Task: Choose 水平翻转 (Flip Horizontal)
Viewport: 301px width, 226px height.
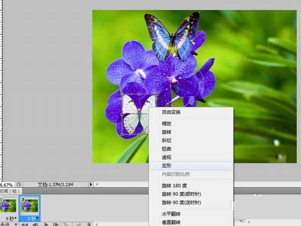Action: tap(171, 214)
